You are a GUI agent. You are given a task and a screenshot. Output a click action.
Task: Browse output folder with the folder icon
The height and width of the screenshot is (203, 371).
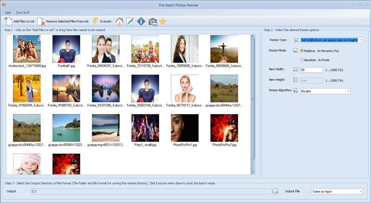275,191
